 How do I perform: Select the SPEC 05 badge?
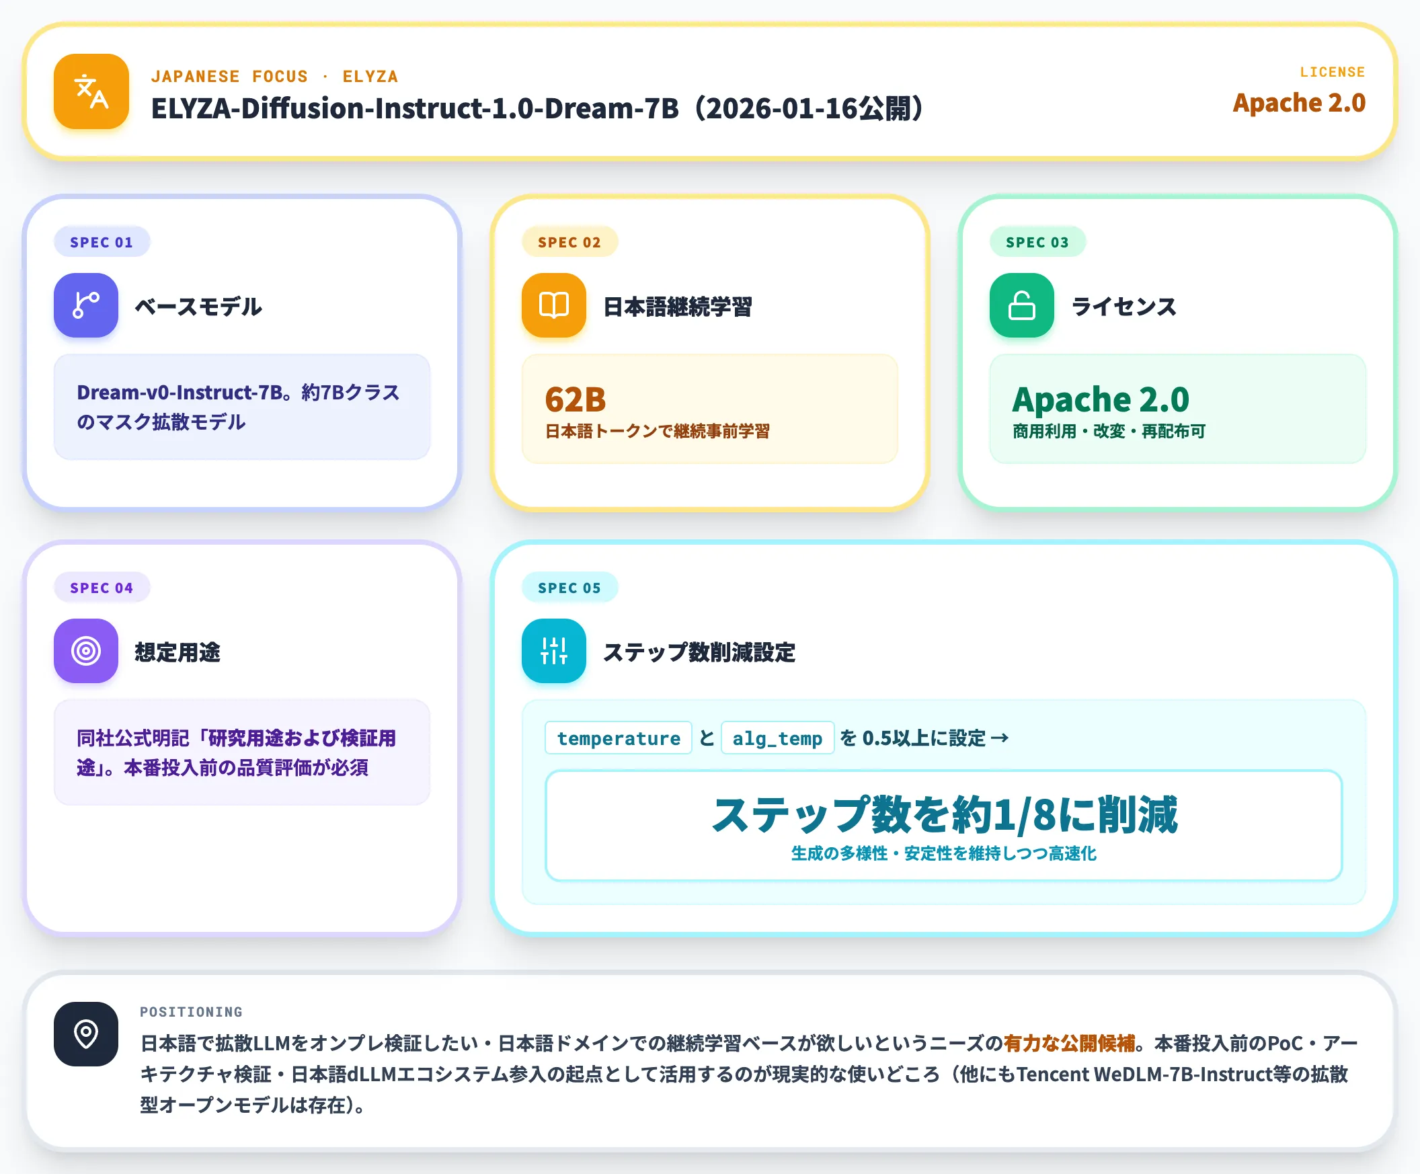569,588
